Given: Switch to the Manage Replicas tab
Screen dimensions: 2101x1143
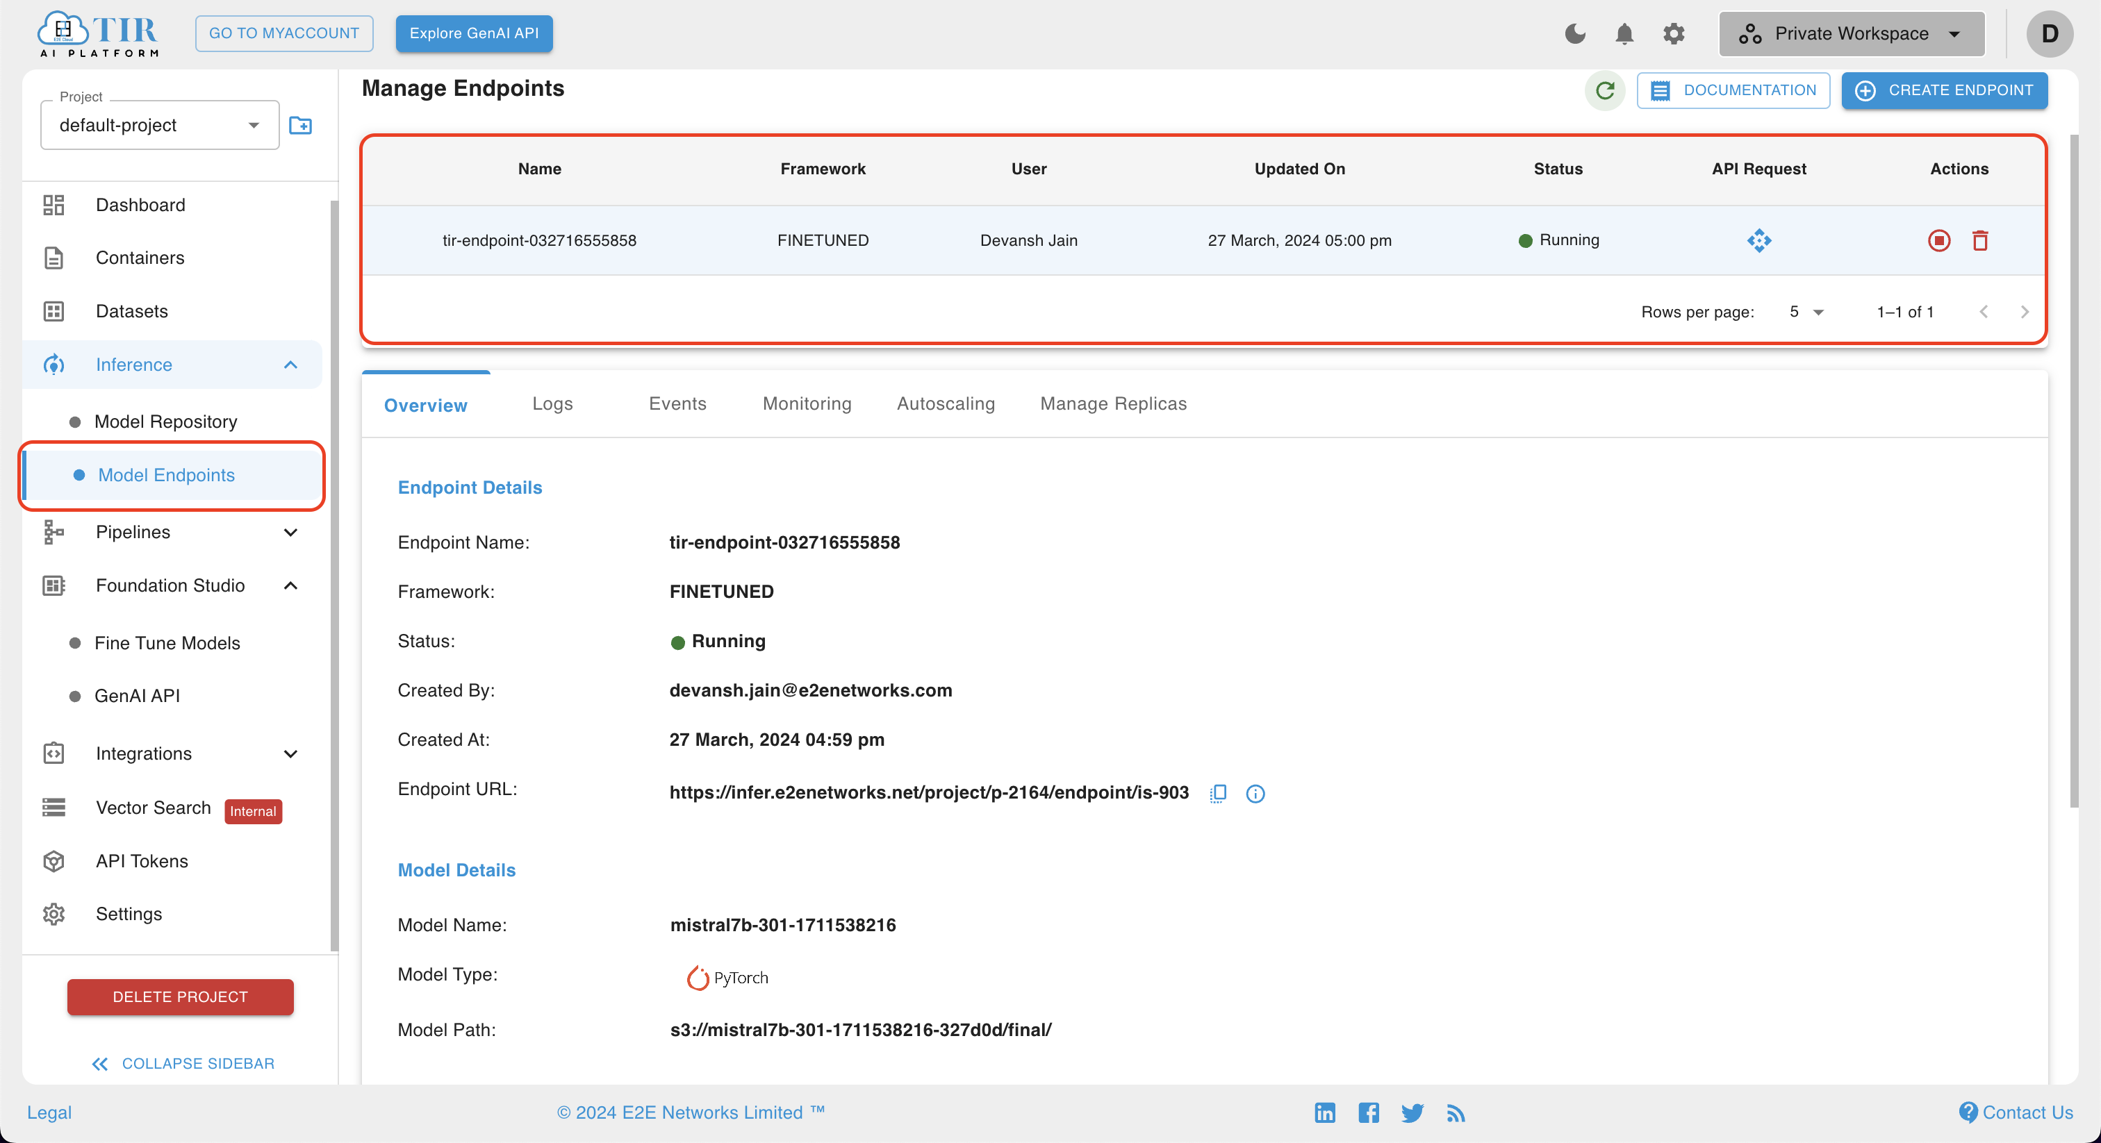Looking at the screenshot, I should pyautogui.click(x=1113, y=403).
